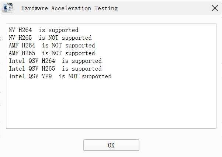The height and width of the screenshot is (157, 222).
Task: Click QSV in the Intel H265 line
Action: pyautogui.click(x=34, y=69)
